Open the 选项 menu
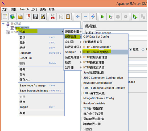 click(x=43, y=9)
